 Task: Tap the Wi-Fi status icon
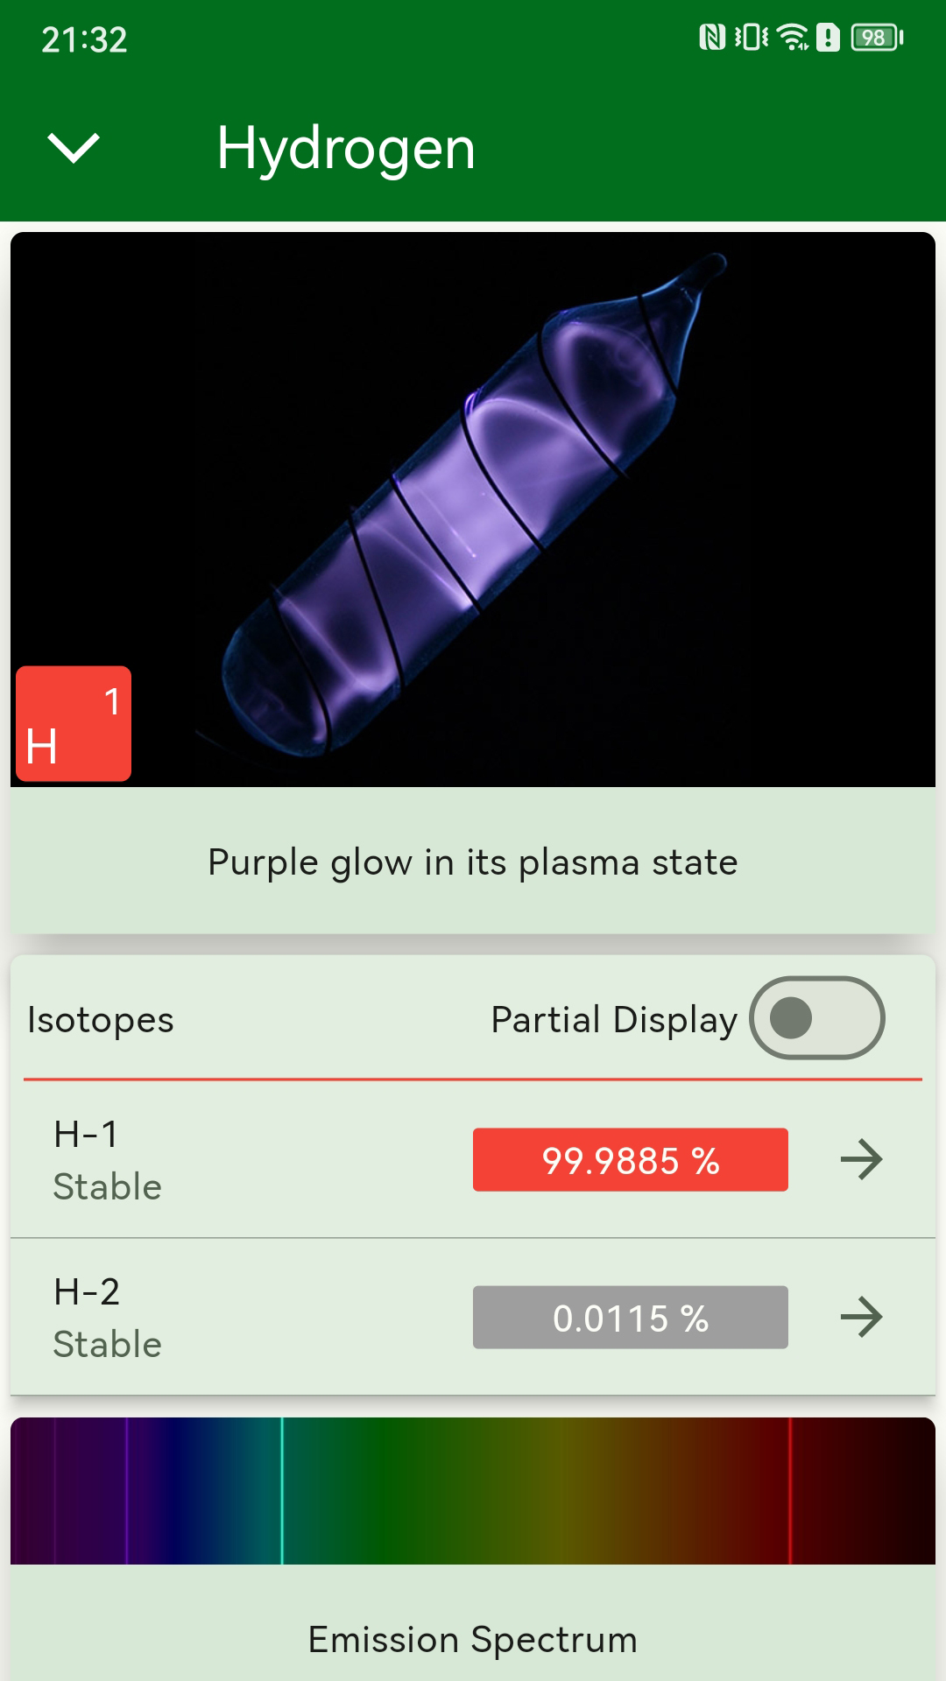[793, 38]
